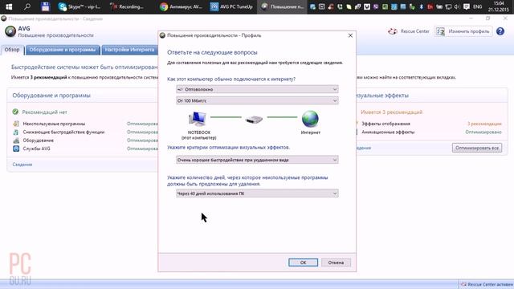Click the Интернет globe icon
This screenshot has height=289, width=514.
(310, 119)
